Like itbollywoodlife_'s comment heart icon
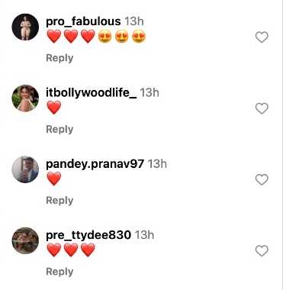283x290 pixels. 262,108
